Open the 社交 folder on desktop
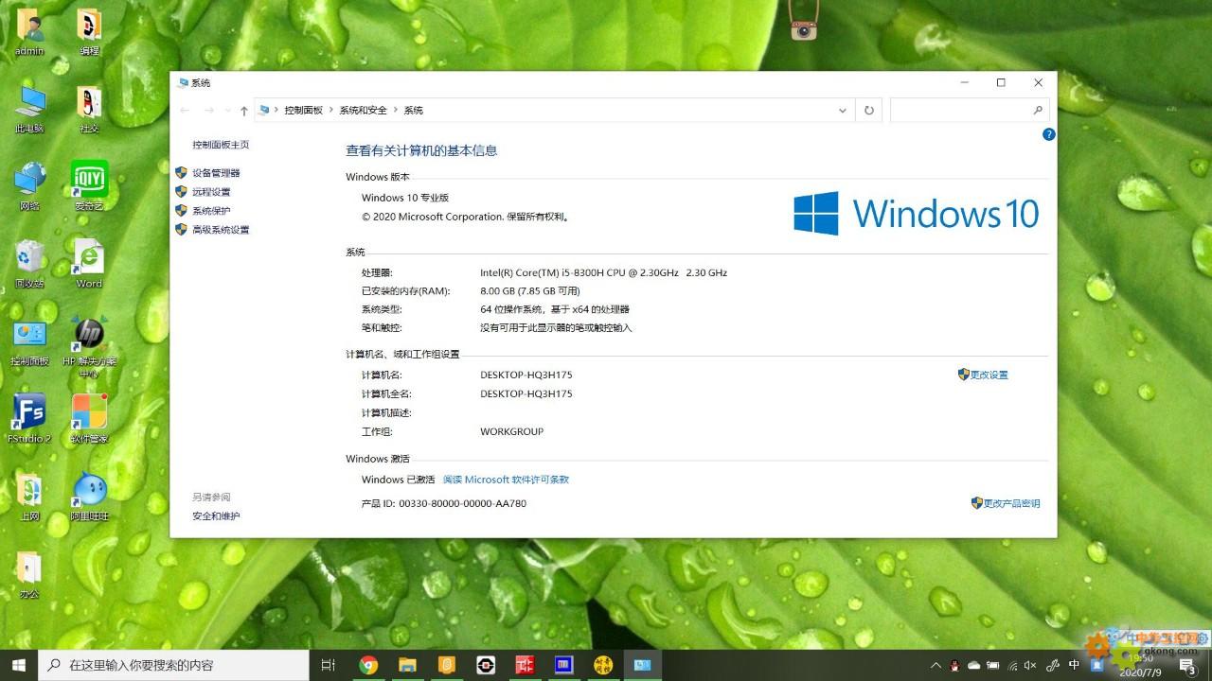The width and height of the screenshot is (1212, 681). click(x=89, y=109)
